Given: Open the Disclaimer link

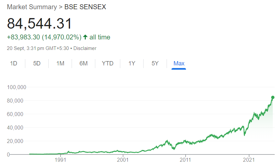Looking at the screenshot, I should pos(85,48).
